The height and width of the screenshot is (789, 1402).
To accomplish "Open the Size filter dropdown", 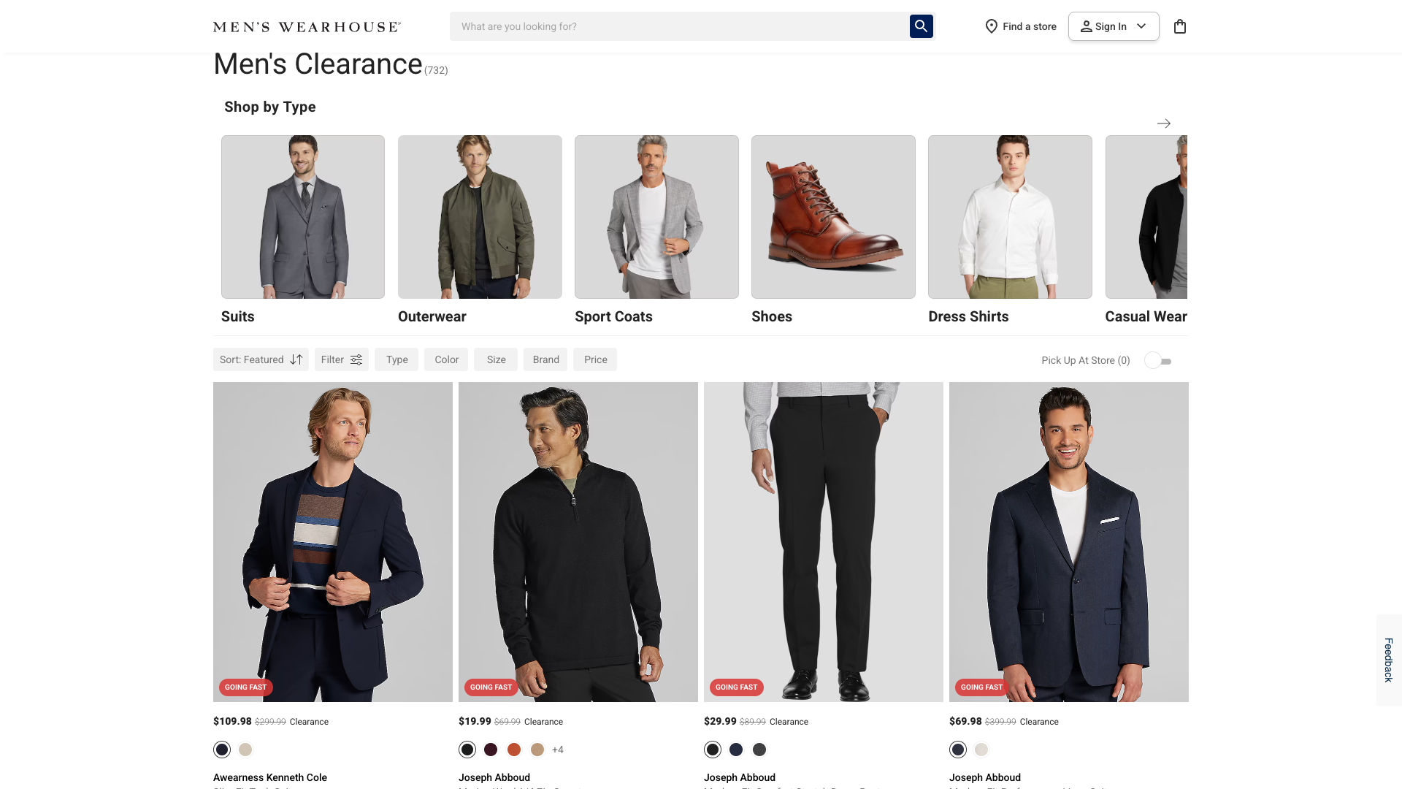I will (496, 359).
